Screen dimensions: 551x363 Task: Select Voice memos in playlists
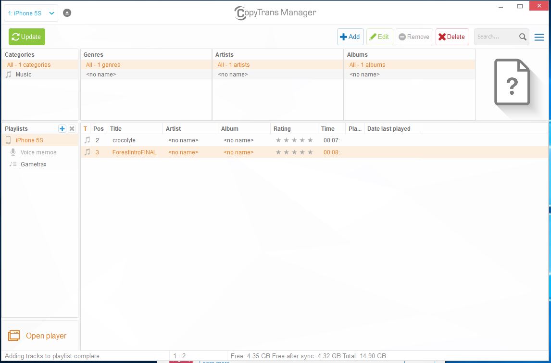(x=38, y=152)
